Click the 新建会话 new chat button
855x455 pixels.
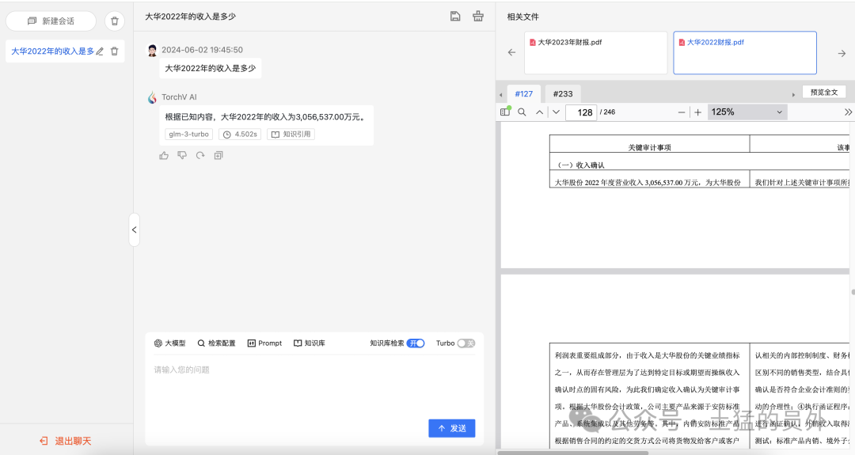point(51,21)
